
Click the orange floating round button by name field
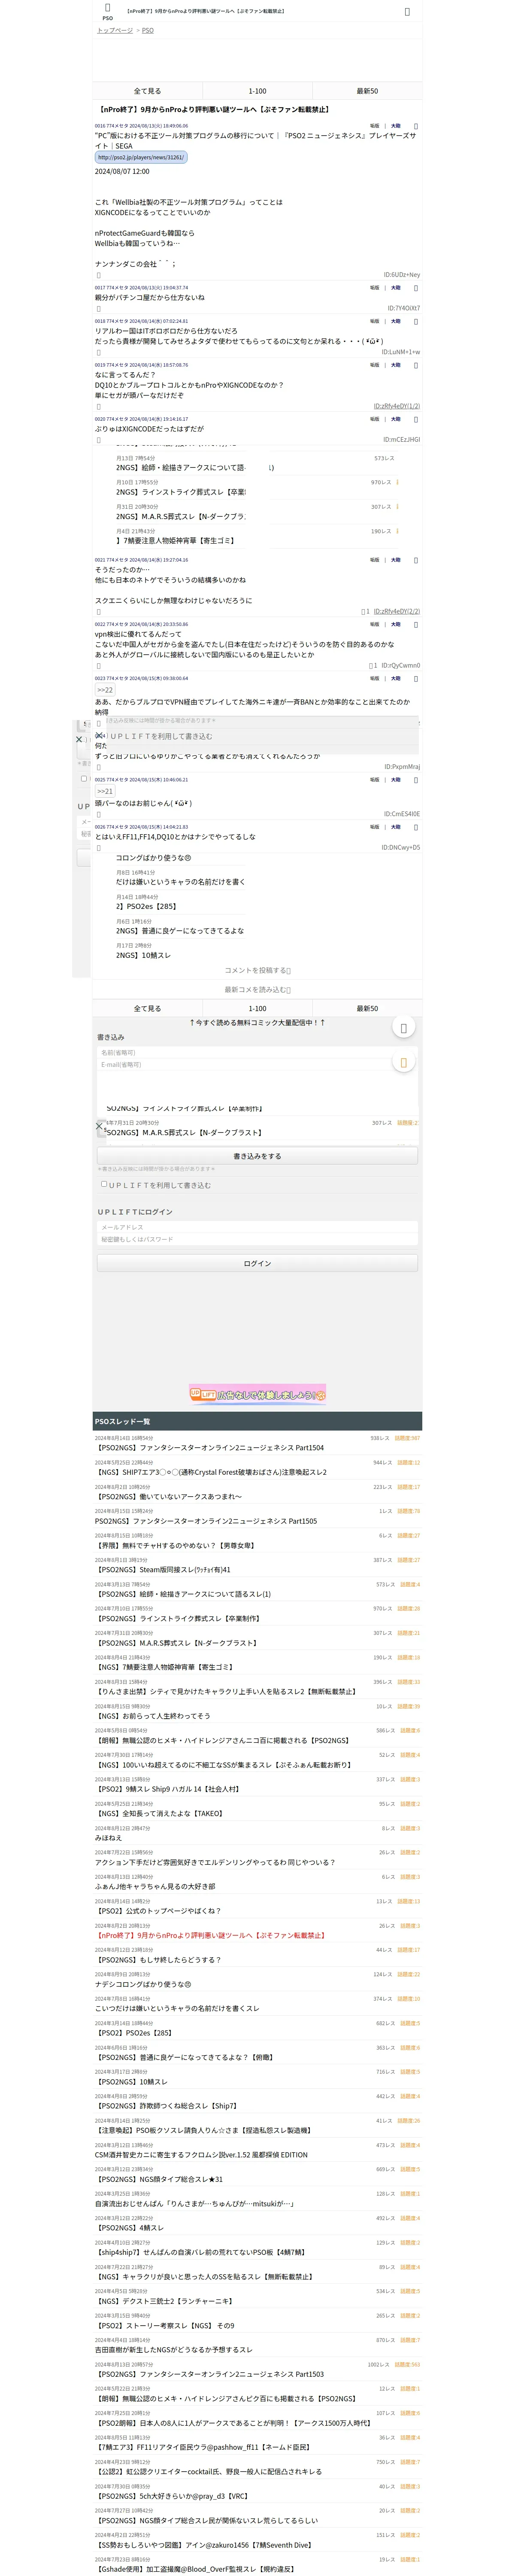click(403, 1062)
